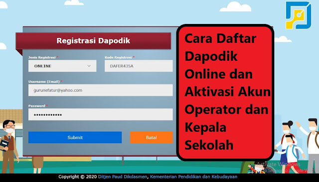Image resolution: width=319 pixels, height=182 pixels.
Task: Click the Dapodik logo icon
Action: click(298, 15)
